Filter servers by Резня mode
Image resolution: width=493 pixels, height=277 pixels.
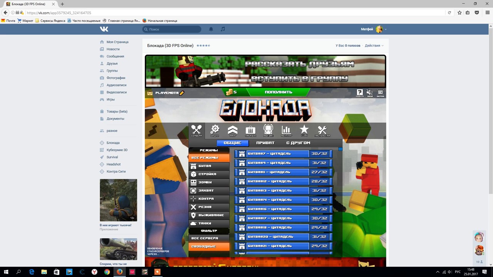tap(209, 207)
